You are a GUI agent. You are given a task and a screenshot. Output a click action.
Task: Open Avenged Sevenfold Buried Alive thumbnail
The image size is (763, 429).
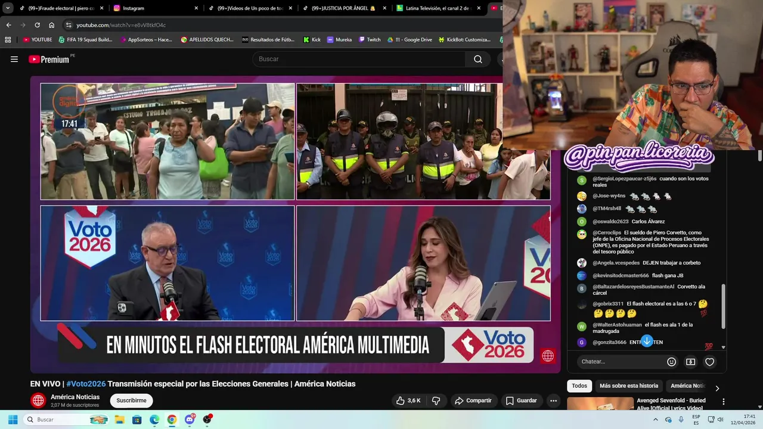click(x=600, y=403)
